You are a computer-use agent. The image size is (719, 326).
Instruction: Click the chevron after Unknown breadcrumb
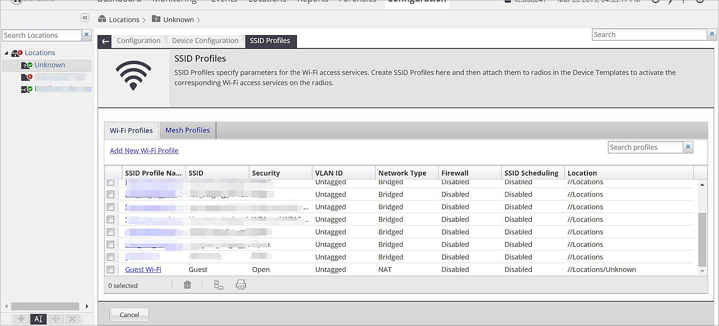[x=199, y=20]
